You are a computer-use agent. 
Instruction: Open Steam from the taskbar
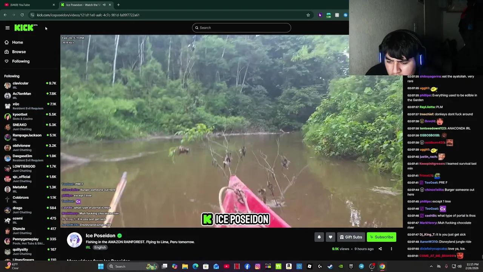tap(330, 266)
